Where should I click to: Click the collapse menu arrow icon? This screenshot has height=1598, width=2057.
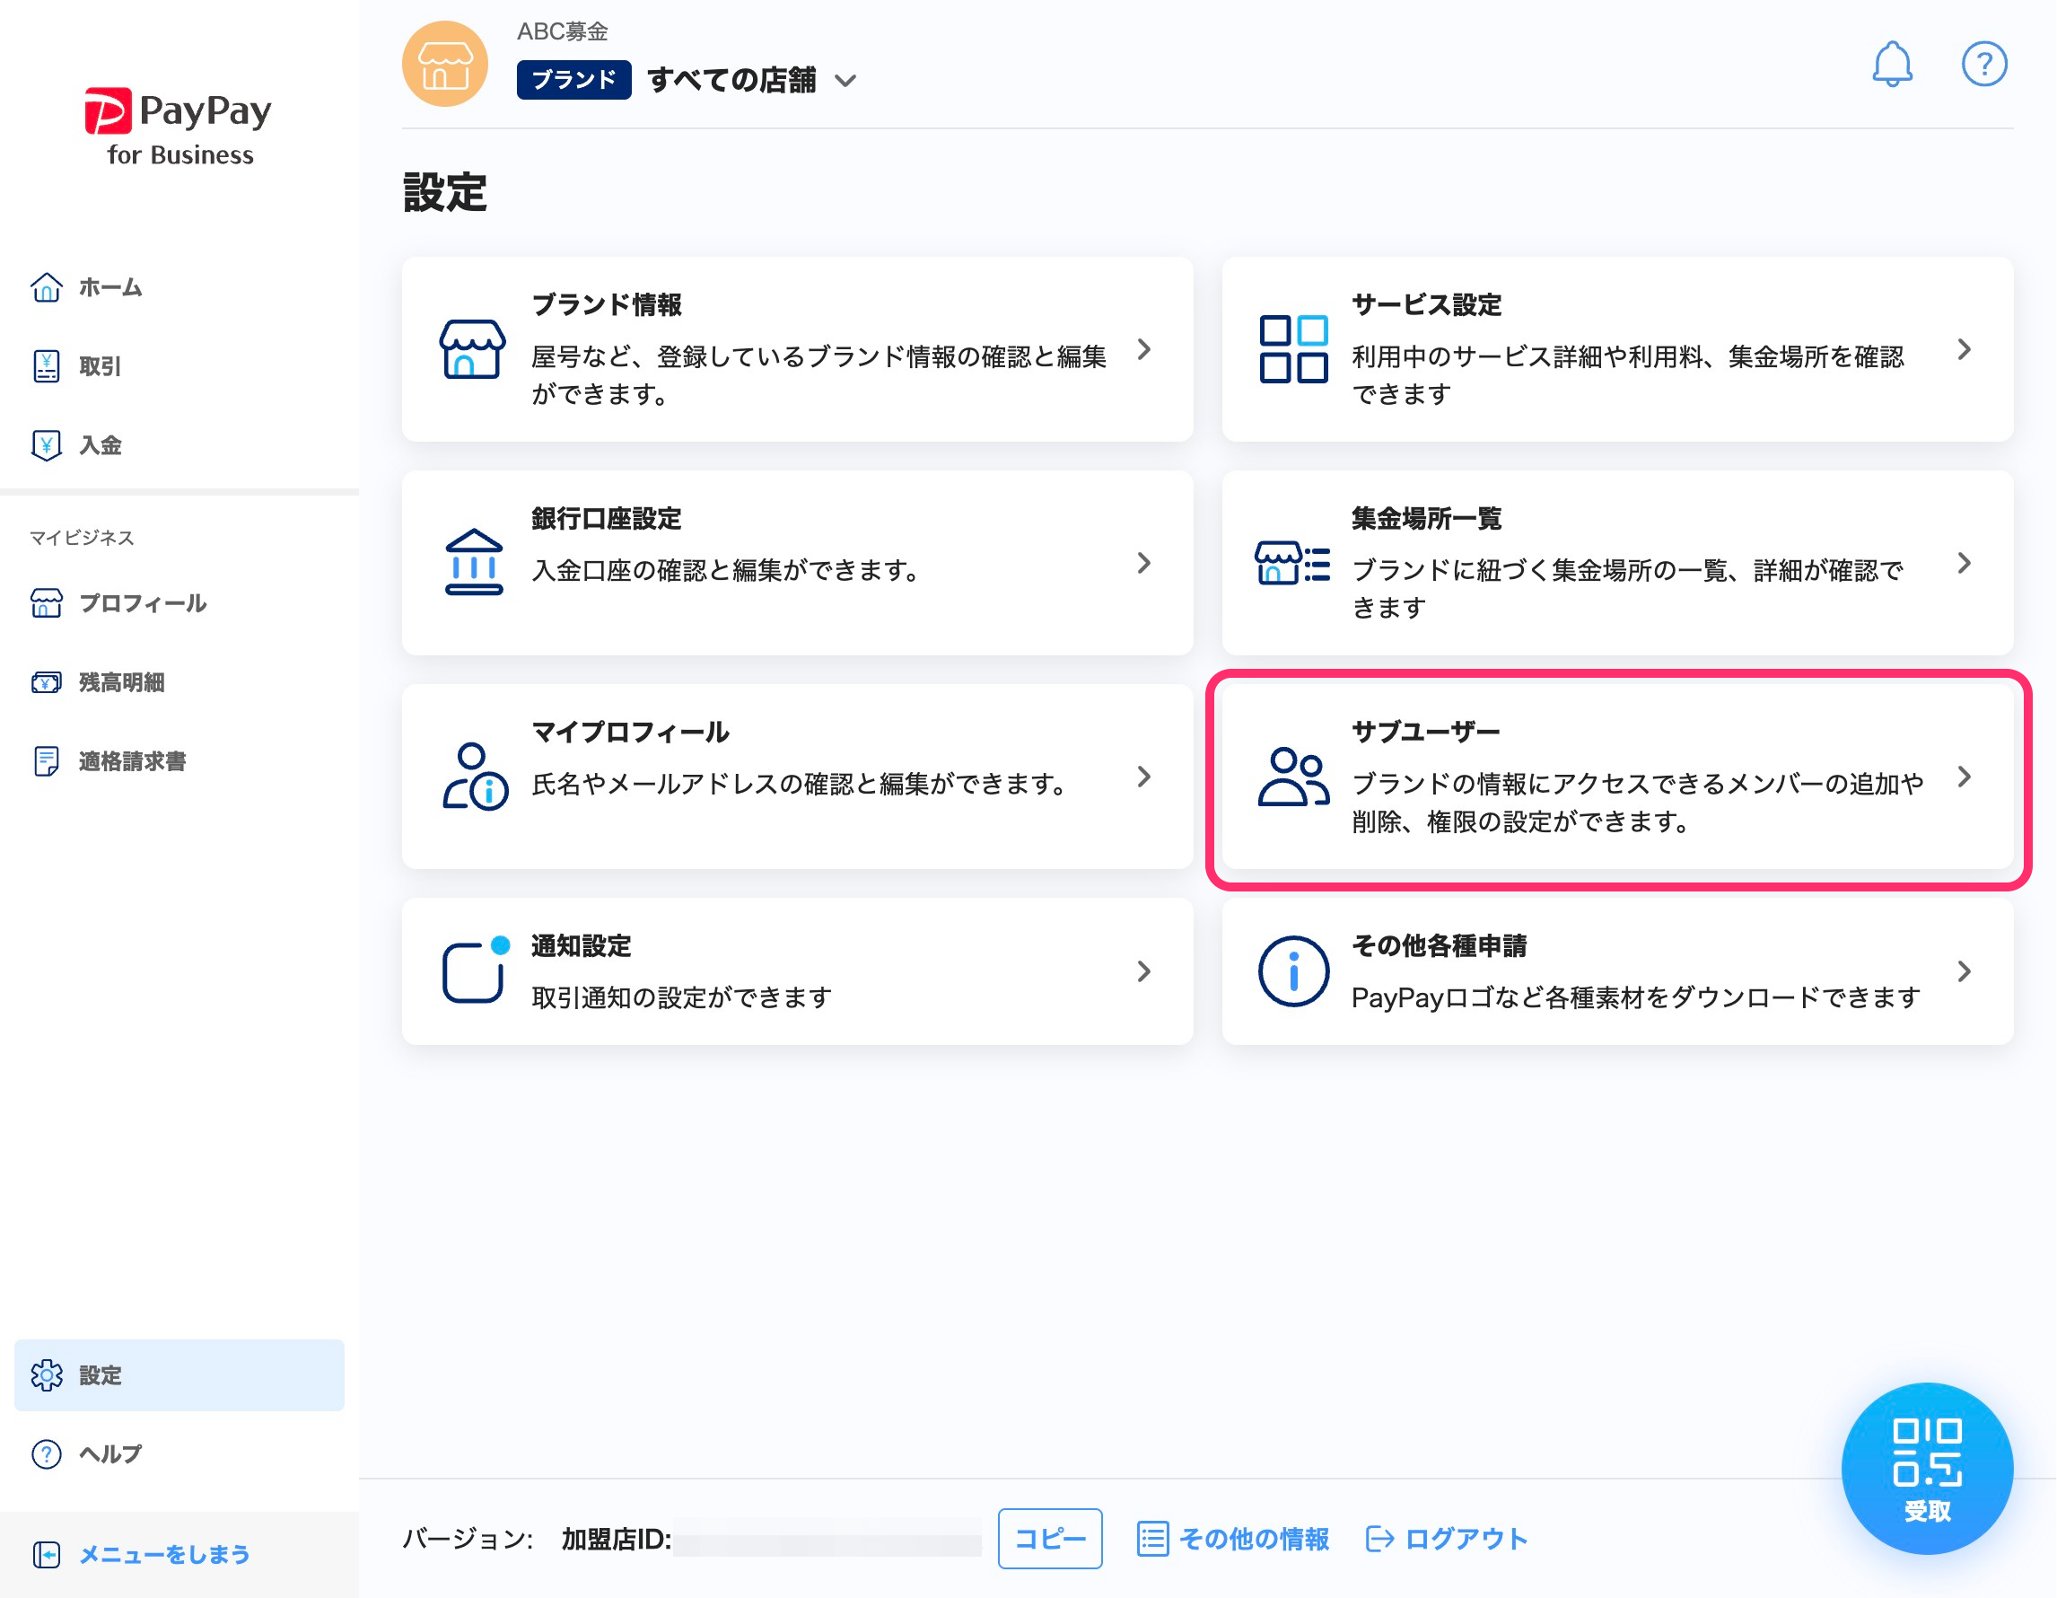pos(46,1555)
